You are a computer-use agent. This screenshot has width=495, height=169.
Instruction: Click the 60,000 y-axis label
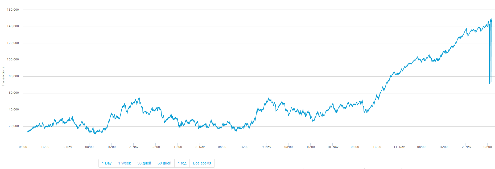pos(14,93)
